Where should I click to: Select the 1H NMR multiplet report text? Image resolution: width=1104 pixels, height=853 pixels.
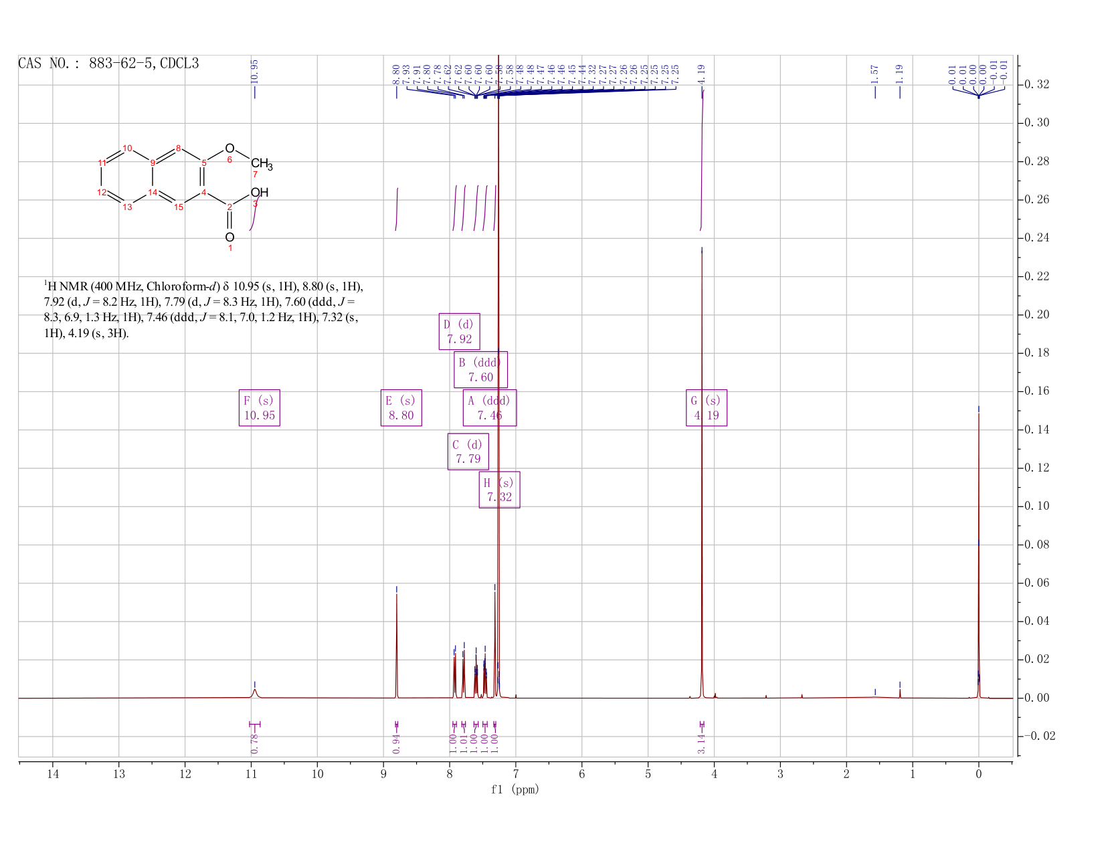pyautogui.click(x=203, y=310)
